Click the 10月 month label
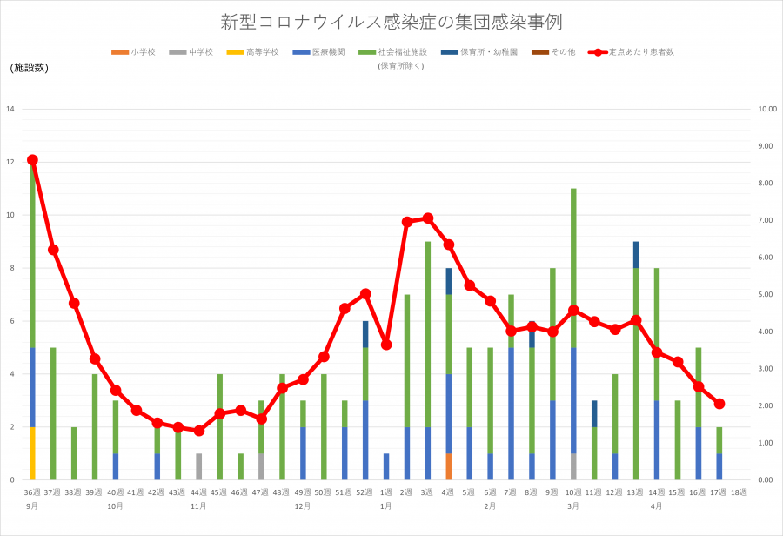The width and height of the screenshot is (783, 536). pos(116,506)
